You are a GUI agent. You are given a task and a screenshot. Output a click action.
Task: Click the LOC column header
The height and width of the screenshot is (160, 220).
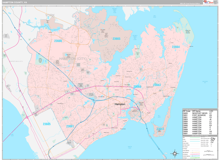coord(211,111)
